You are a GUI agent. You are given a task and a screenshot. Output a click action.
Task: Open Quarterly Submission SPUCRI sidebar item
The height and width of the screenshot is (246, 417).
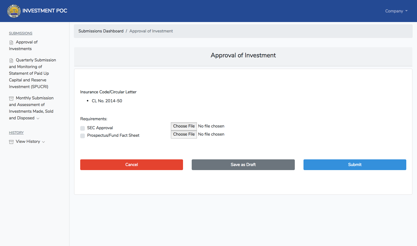click(x=32, y=73)
